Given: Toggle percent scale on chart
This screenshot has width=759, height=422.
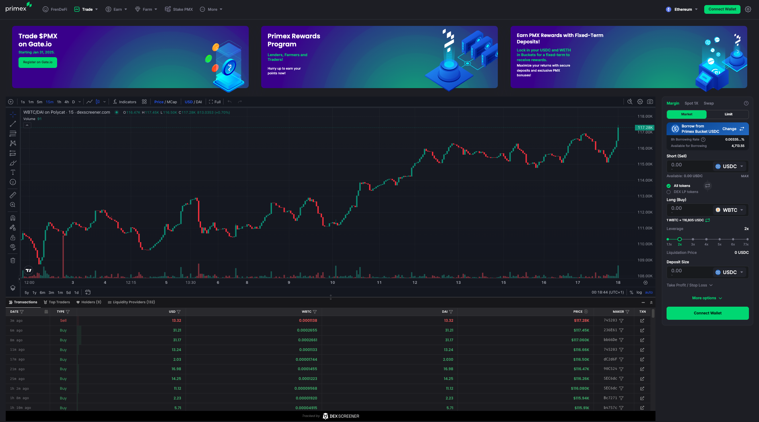Looking at the screenshot, I should [631, 292].
